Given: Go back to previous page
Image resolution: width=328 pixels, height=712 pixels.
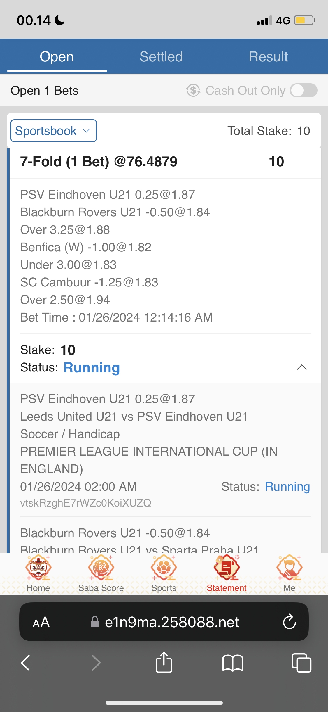Looking at the screenshot, I should pos(26,663).
